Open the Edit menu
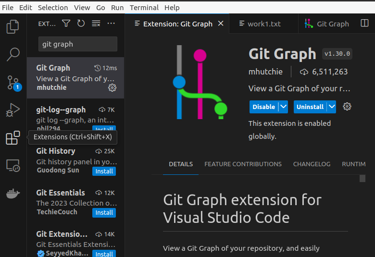The height and width of the screenshot is (257, 375). pos(25,8)
